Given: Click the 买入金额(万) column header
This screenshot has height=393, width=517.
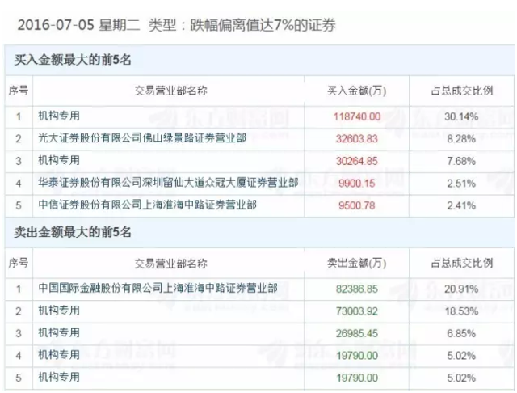Looking at the screenshot, I should pyautogui.click(x=357, y=91).
